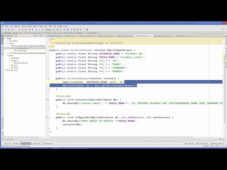Switch to the MainActivity.java tab
The width and height of the screenshot is (227, 170).
click(55, 36)
